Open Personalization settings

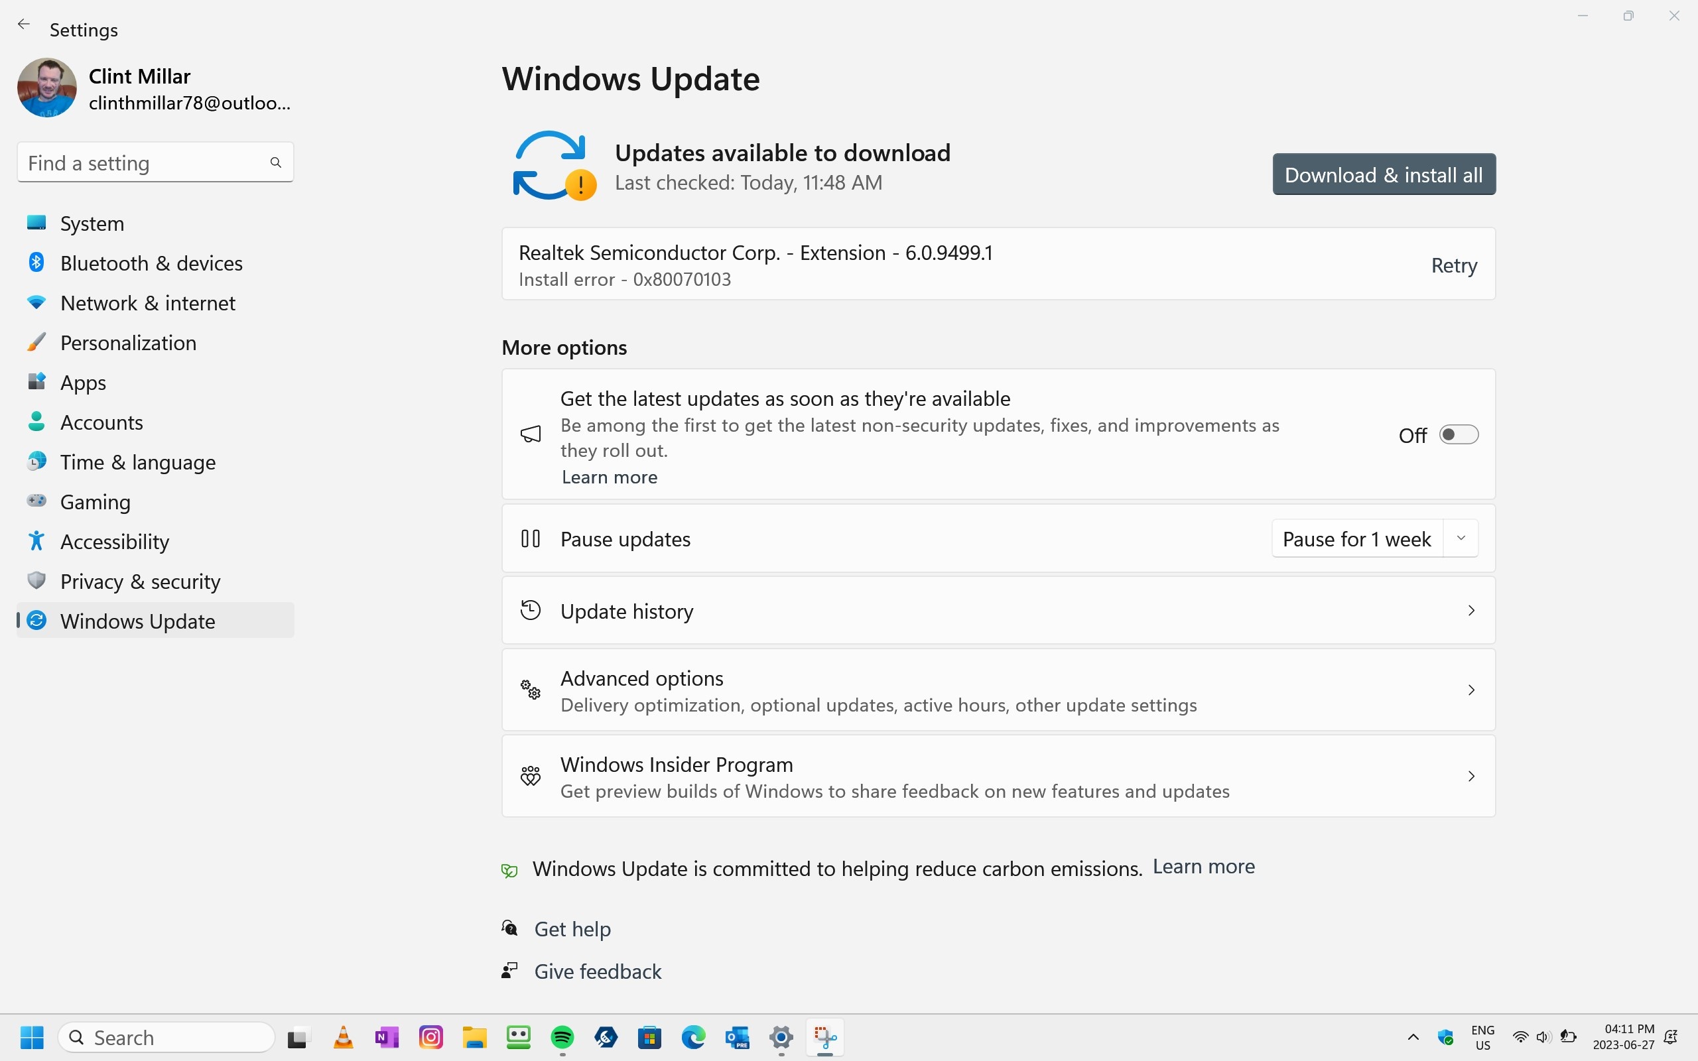click(155, 342)
